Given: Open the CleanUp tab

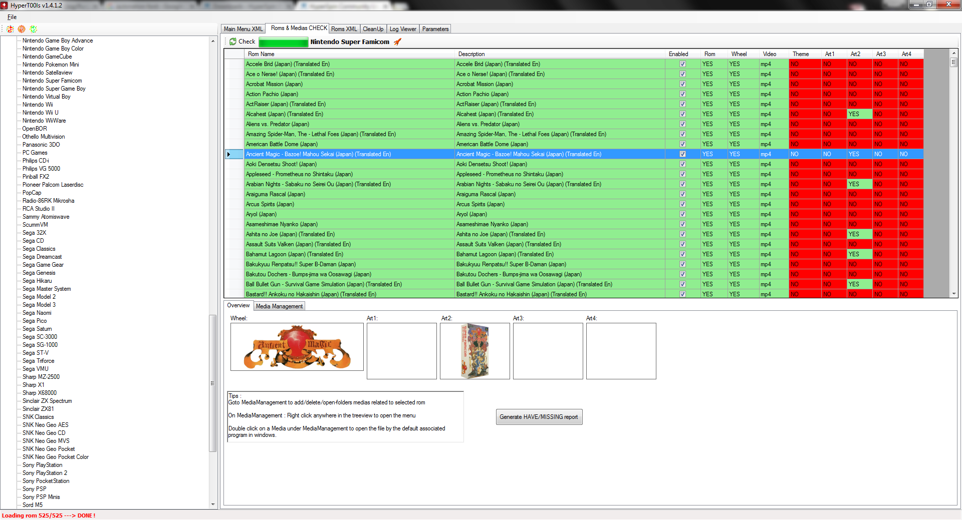Looking at the screenshot, I should pos(373,29).
